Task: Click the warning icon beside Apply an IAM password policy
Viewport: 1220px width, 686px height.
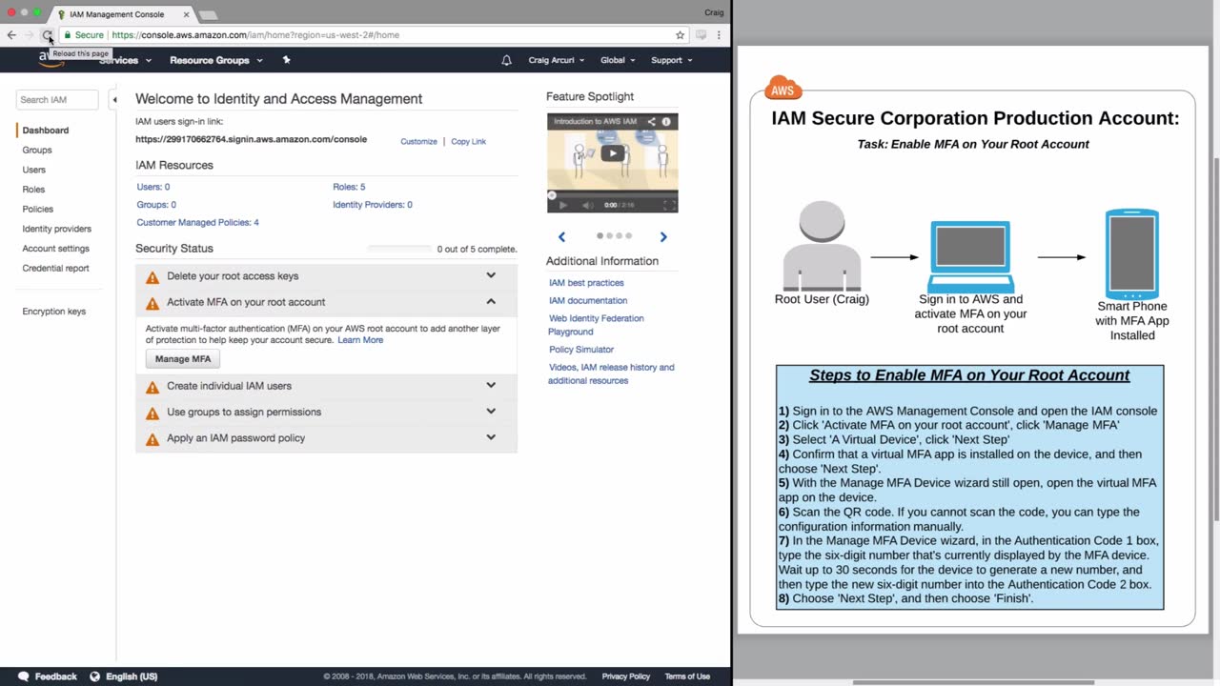Action: coord(152,439)
